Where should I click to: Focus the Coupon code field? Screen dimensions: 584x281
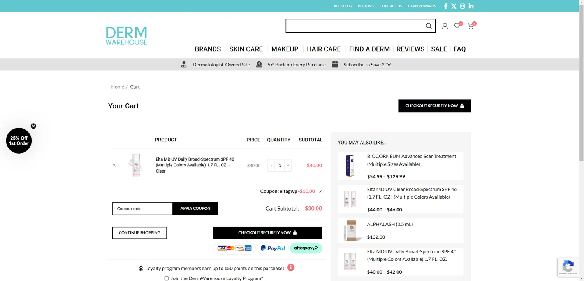pyautogui.click(x=142, y=209)
